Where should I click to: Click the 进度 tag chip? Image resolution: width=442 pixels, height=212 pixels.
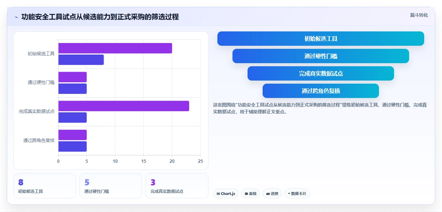pos(272,194)
